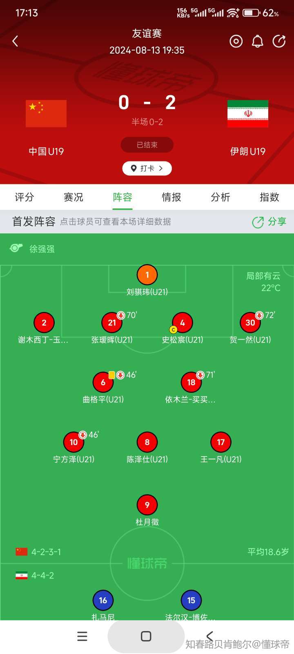294x654 pixels.
Task: Tap goalkeeper number 1 刘骐玮
Action: click(x=147, y=275)
